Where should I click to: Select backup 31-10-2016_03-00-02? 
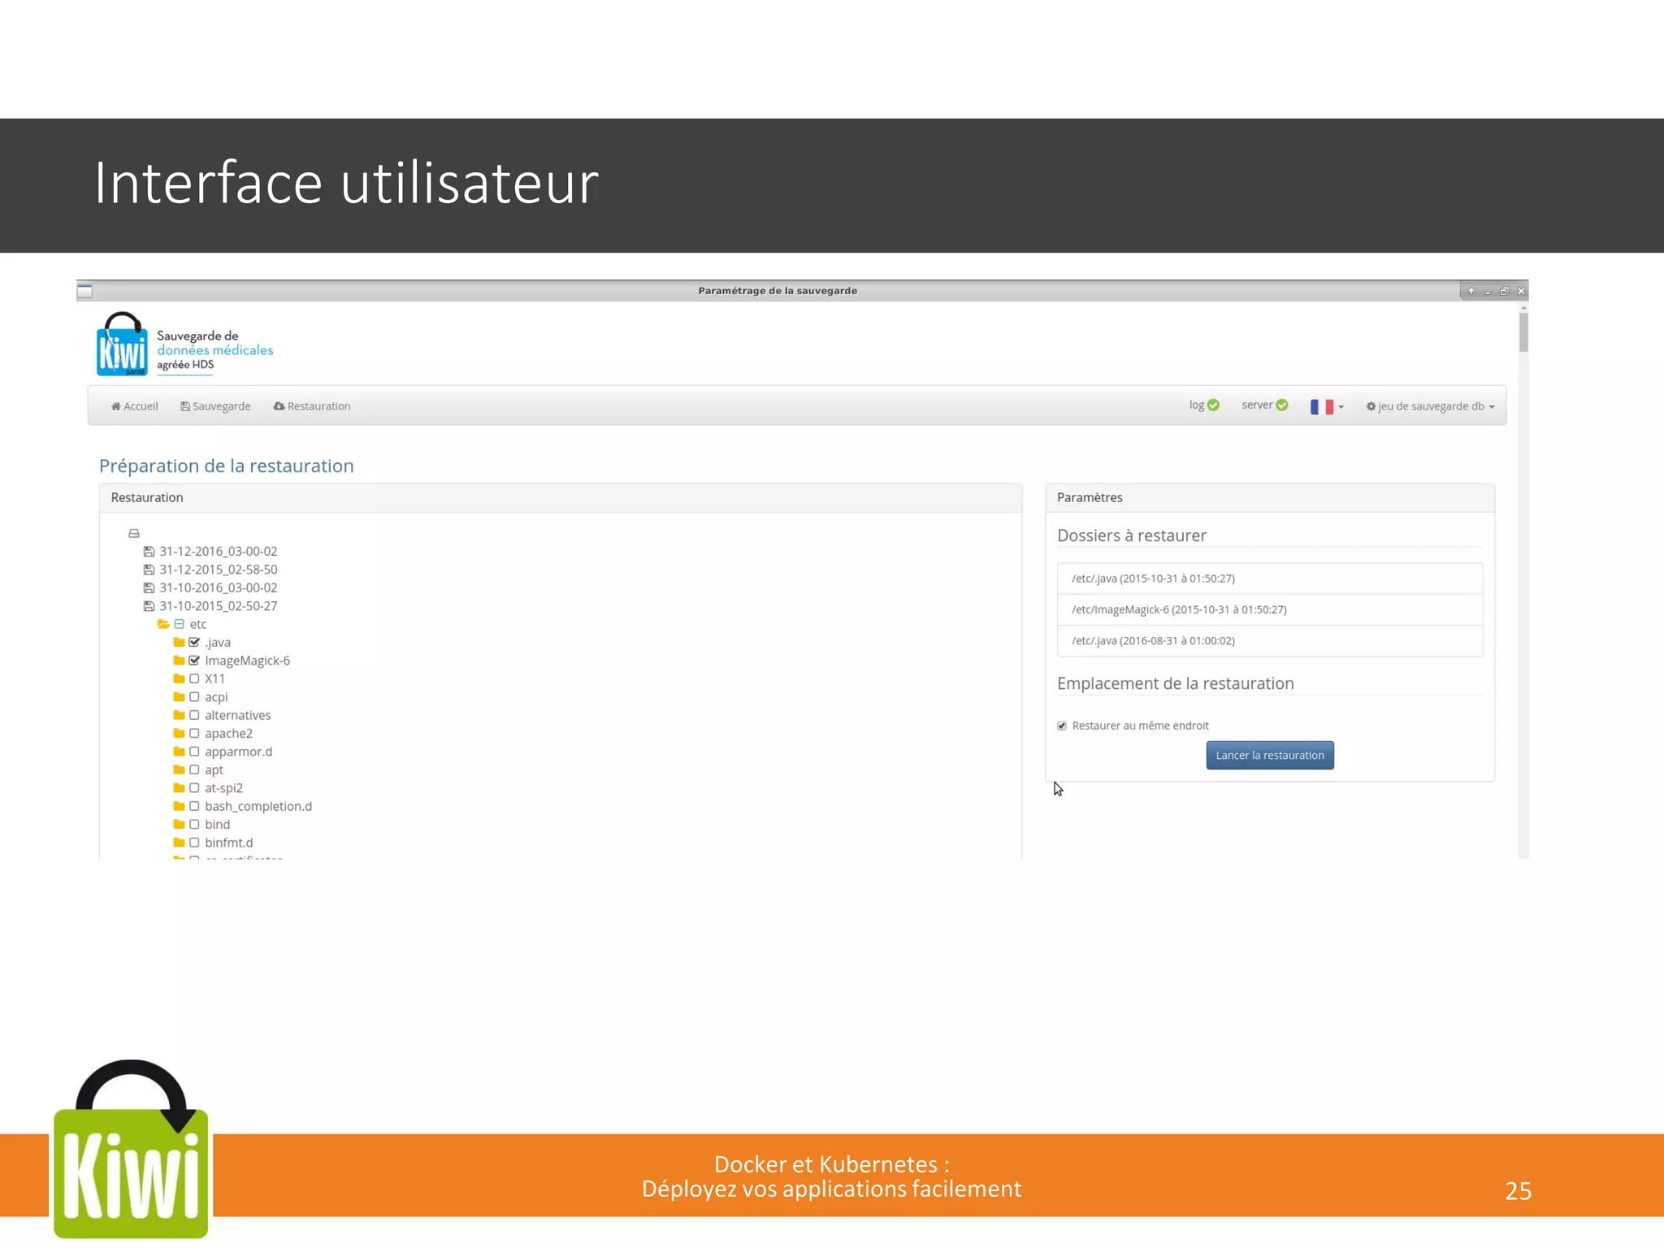[x=219, y=588]
